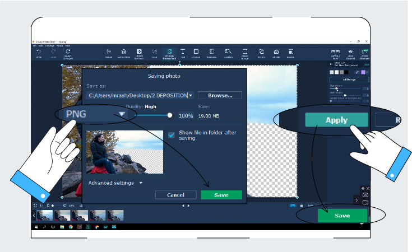Click the 1:1 actual size button
This screenshot has height=252, width=412.
(x=41, y=206)
